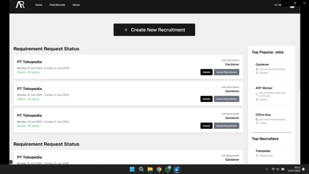The image size is (309, 174).
Task: Go to the Home nav item
Action: point(39,5)
